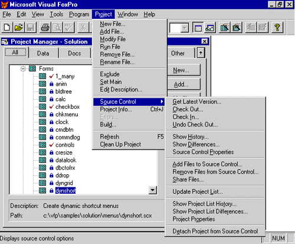
Task: Click the Data Session window toolbar icon
Action: (x=210, y=27)
